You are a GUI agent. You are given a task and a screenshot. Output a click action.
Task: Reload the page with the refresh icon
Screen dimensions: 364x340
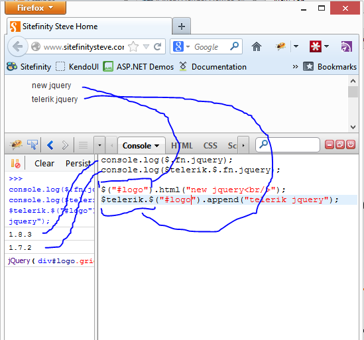click(158, 46)
